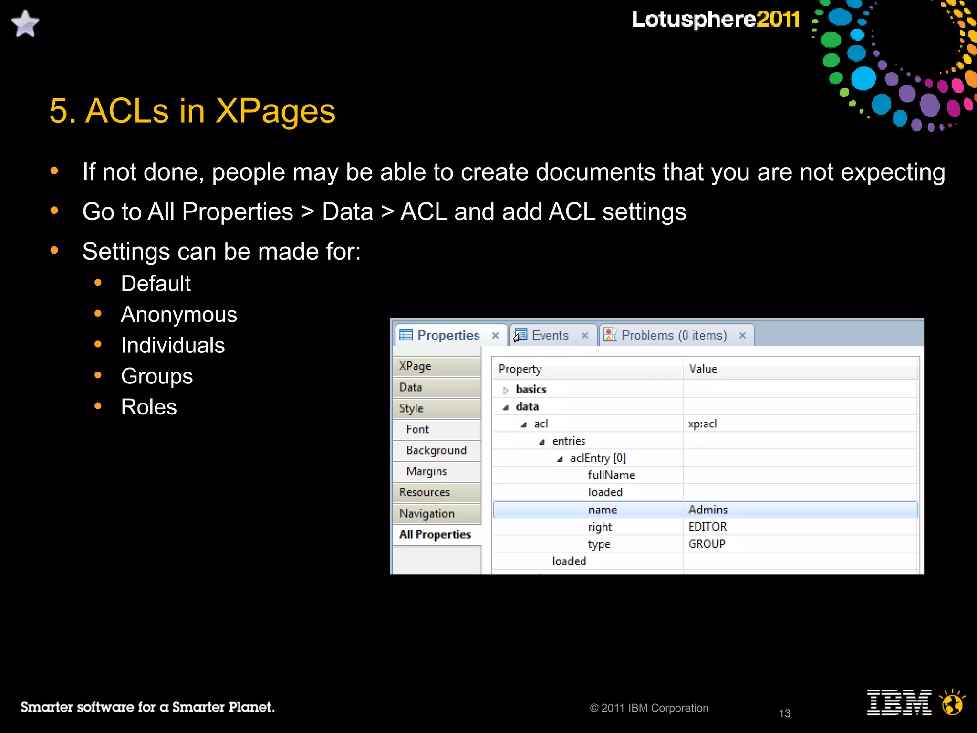Close the Properties tab

pyautogui.click(x=496, y=335)
